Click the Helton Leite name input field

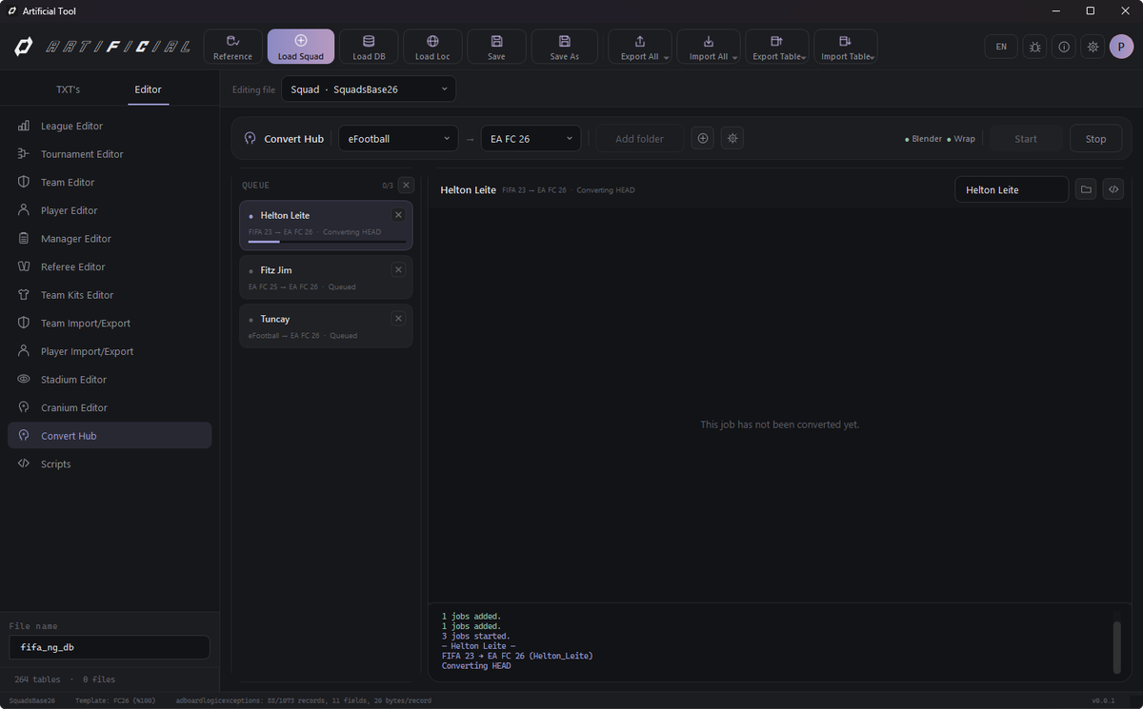pyautogui.click(x=1012, y=189)
